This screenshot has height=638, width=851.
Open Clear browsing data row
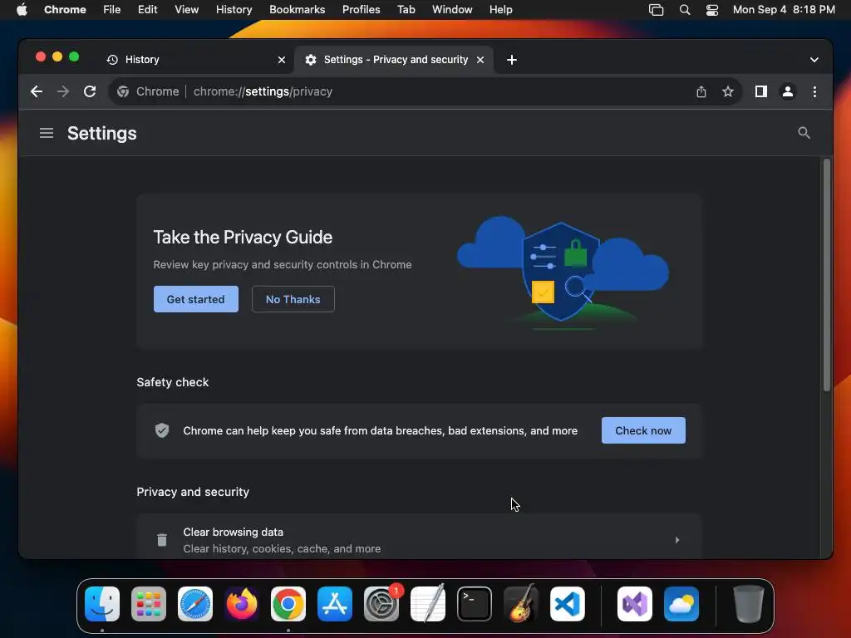[419, 540]
